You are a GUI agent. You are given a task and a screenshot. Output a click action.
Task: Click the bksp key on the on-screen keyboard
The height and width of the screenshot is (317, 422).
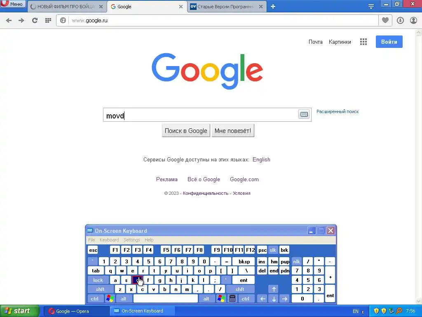(x=244, y=261)
